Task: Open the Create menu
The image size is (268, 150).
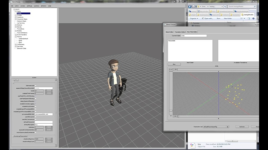Action: point(23,6)
